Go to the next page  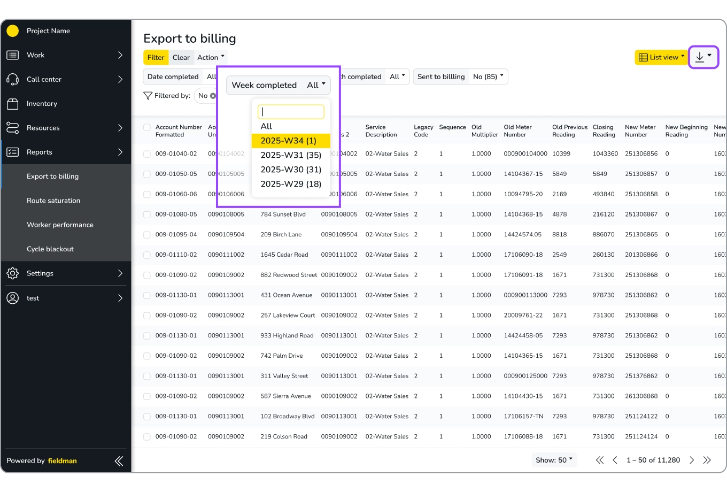pos(692,460)
